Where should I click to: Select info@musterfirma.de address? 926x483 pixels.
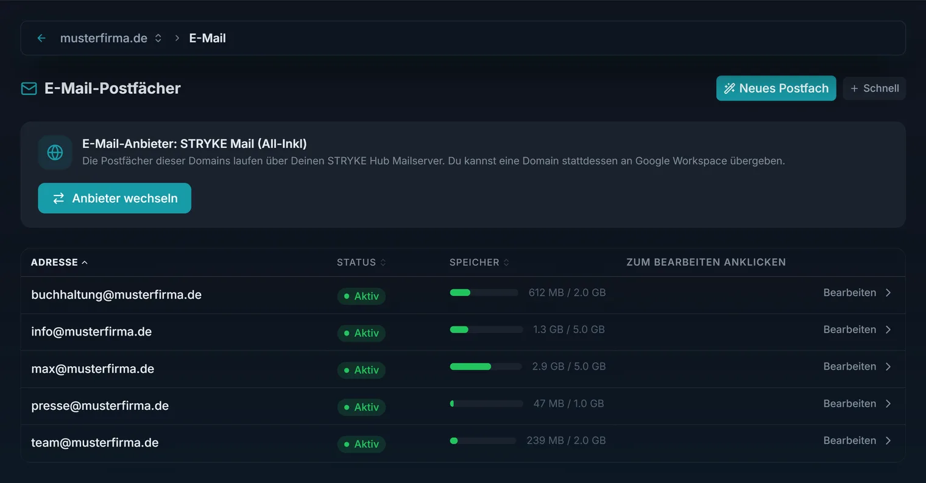tap(91, 332)
